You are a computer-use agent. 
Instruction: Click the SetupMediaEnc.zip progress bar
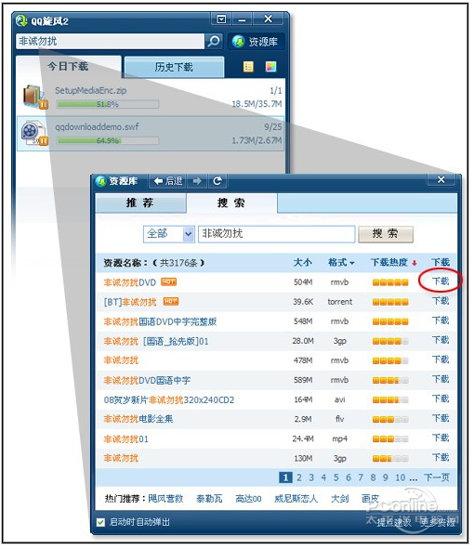(108, 104)
